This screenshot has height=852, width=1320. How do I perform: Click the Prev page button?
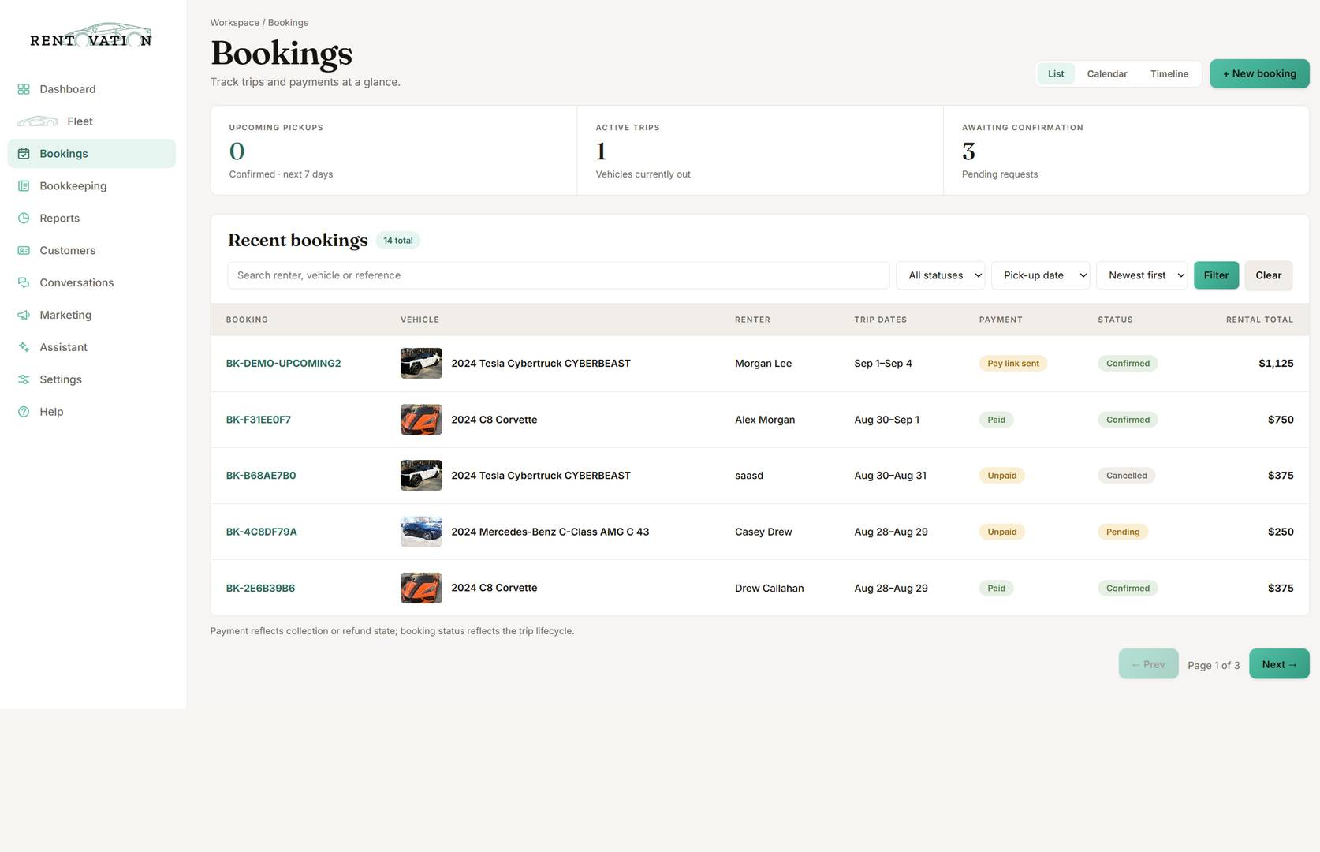[x=1148, y=664]
